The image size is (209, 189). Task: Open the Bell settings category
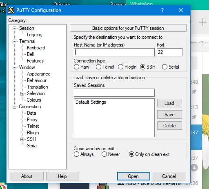tap(30, 54)
